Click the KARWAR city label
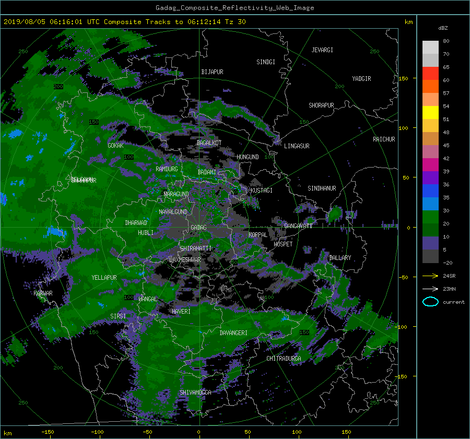 (43, 293)
